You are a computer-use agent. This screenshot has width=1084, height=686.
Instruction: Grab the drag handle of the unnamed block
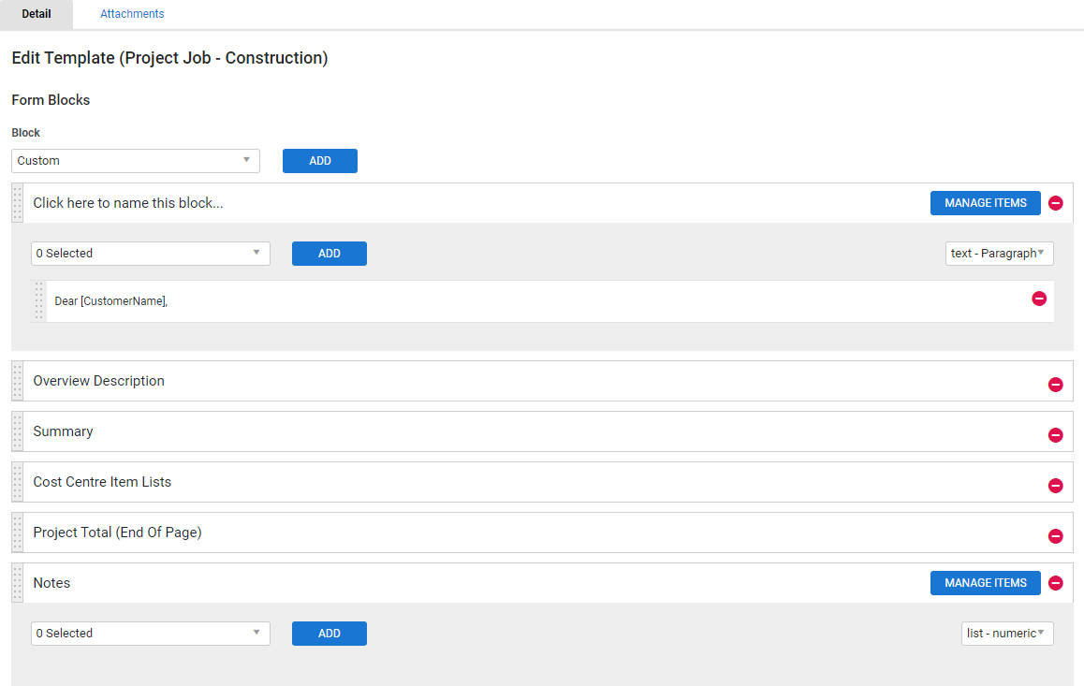point(17,203)
